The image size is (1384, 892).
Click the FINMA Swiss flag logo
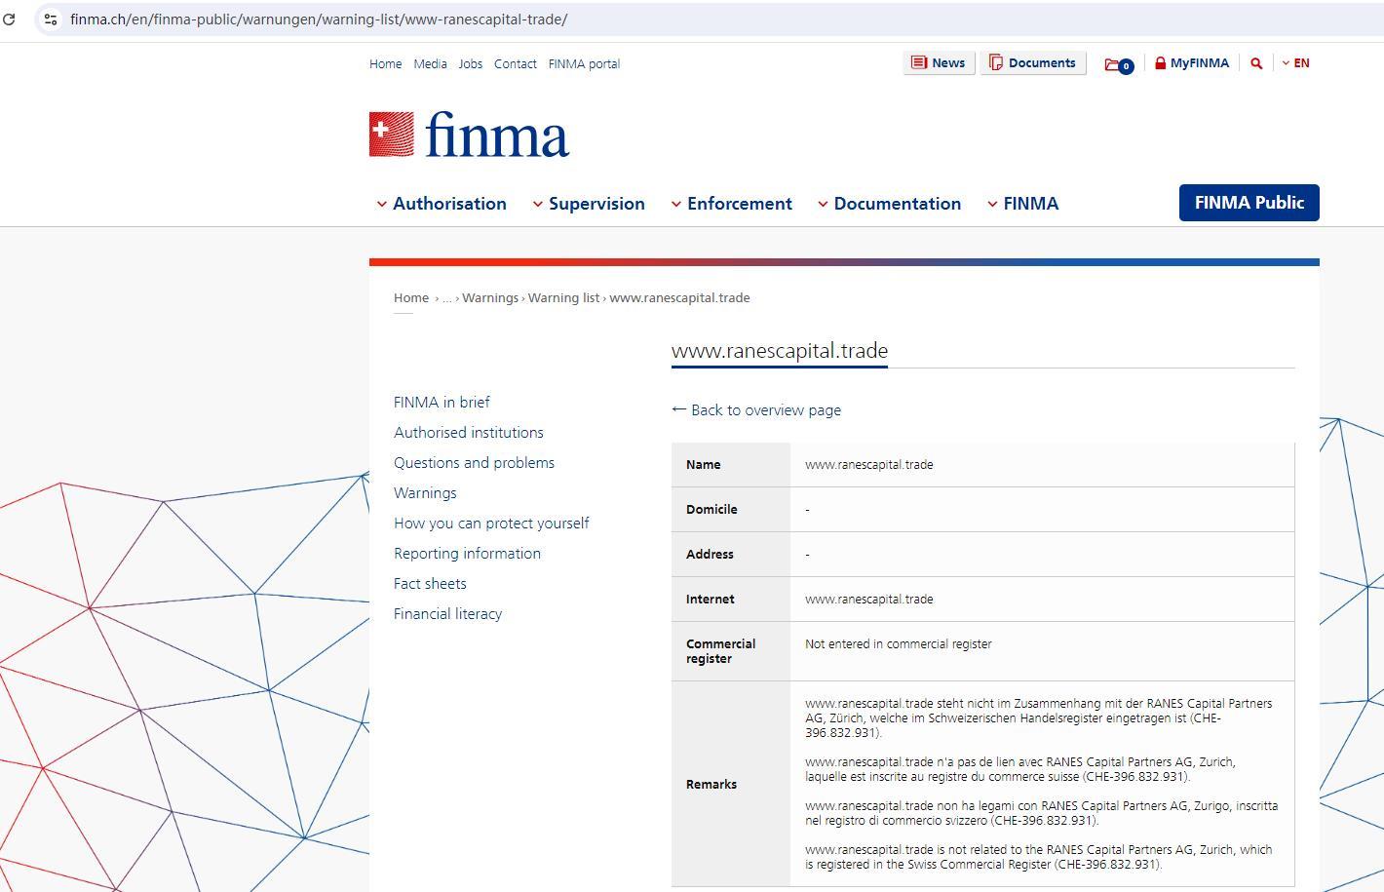[391, 135]
